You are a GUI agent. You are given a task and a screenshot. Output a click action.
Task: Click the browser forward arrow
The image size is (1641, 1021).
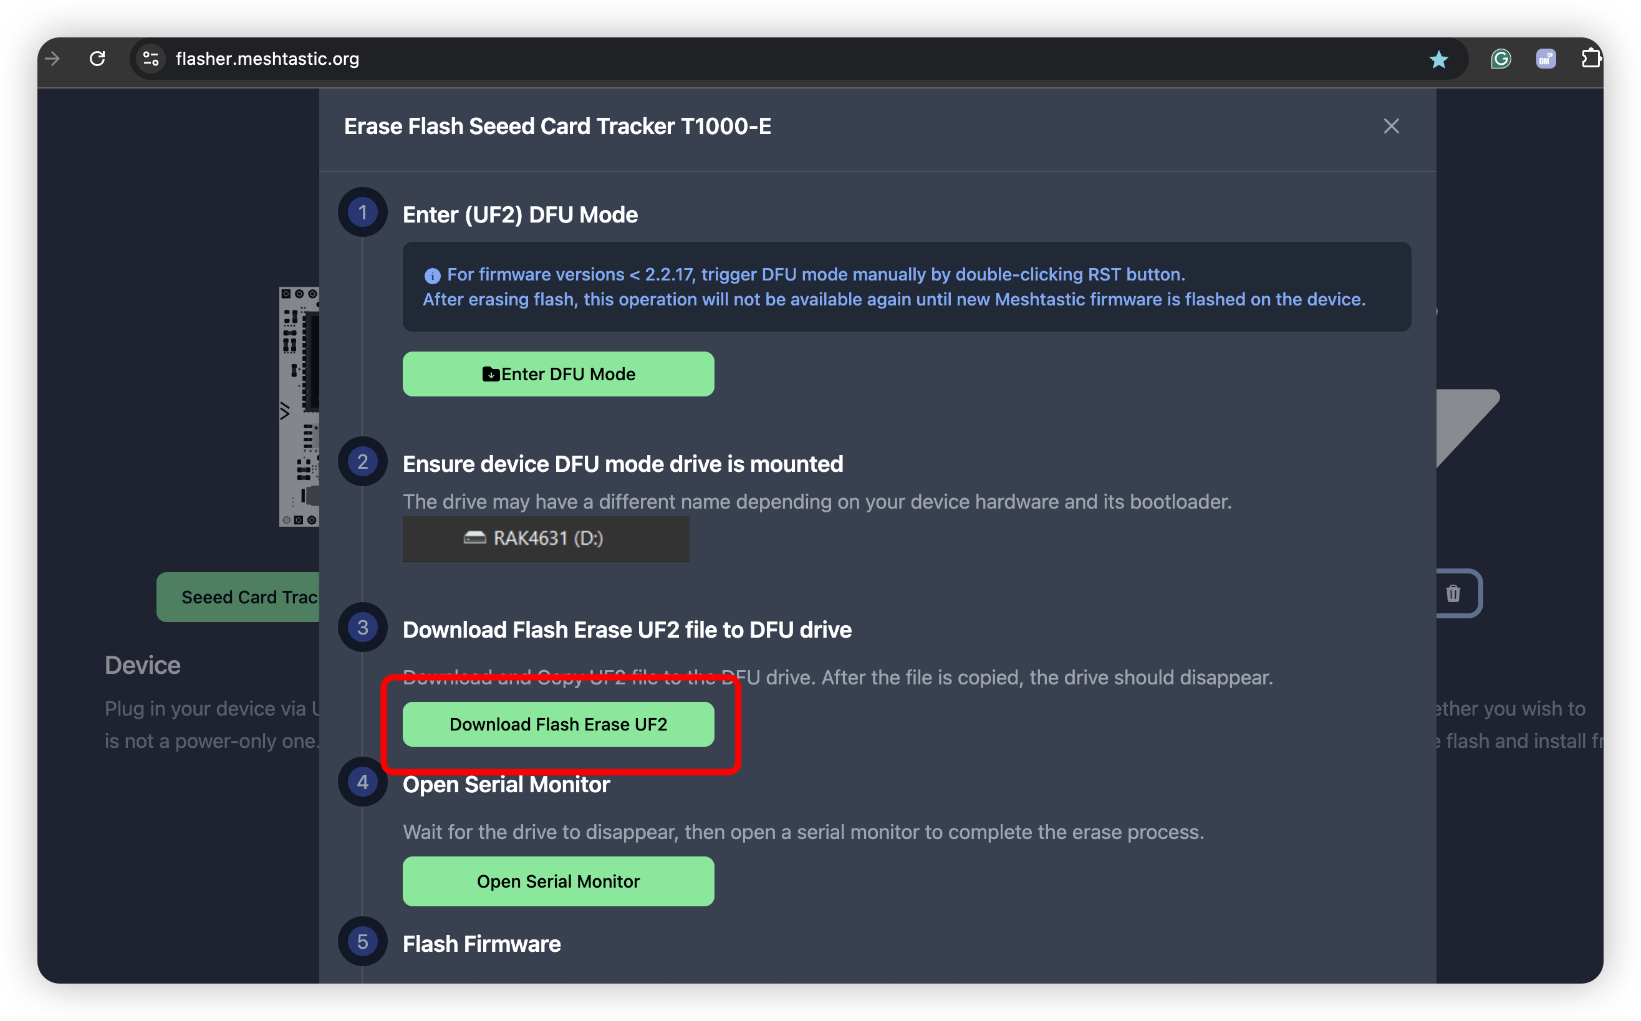[x=52, y=59]
